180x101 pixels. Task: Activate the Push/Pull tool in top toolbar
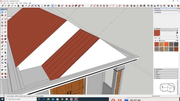click(x=69, y=6)
